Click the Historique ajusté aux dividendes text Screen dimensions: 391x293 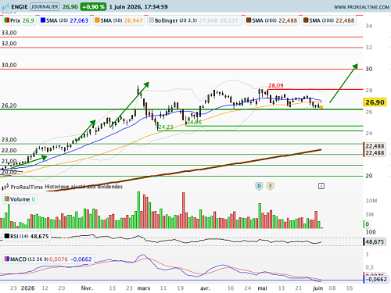(84, 187)
